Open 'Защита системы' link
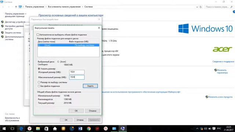Screen dimensions: 235x132 (x=13, y=33)
